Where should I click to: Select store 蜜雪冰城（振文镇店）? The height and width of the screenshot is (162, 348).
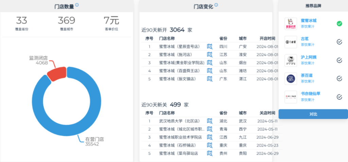click(x=177, y=79)
